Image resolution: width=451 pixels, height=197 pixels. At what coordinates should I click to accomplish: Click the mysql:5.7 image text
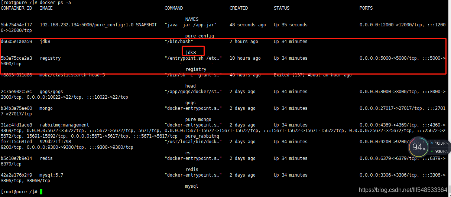click(x=51, y=175)
